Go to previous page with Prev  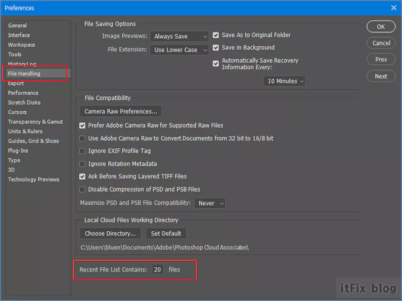(381, 60)
